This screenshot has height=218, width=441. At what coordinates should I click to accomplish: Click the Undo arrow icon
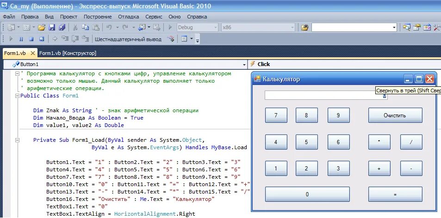(x=109, y=28)
